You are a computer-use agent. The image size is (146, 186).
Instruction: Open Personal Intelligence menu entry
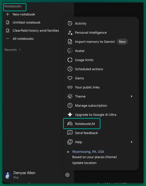pyautogui.click(x=101, y=33)
